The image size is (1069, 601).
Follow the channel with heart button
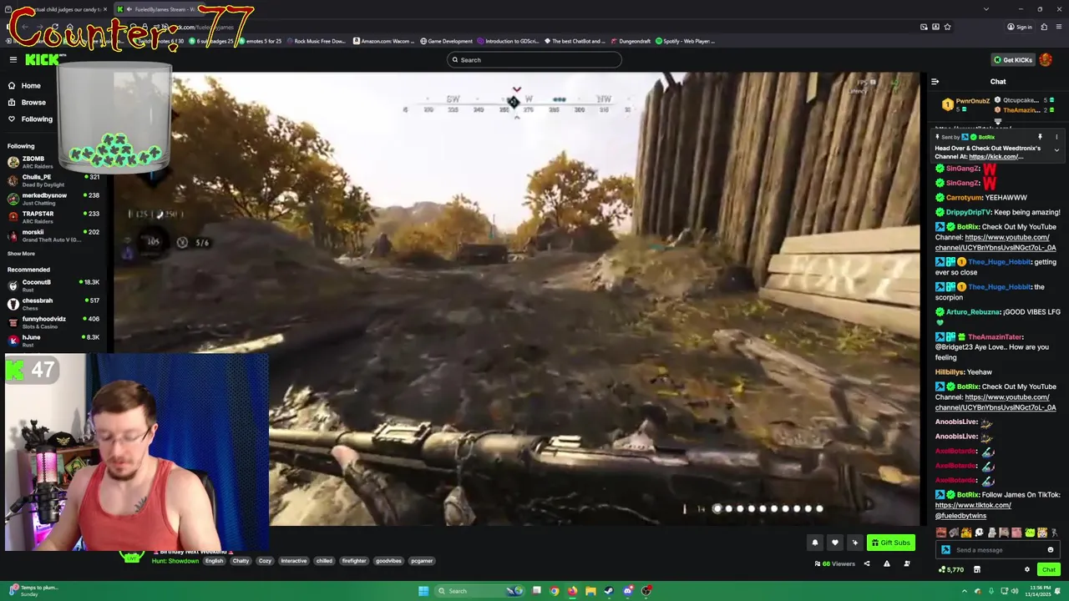pyautogui.click(x=834, y=543)
